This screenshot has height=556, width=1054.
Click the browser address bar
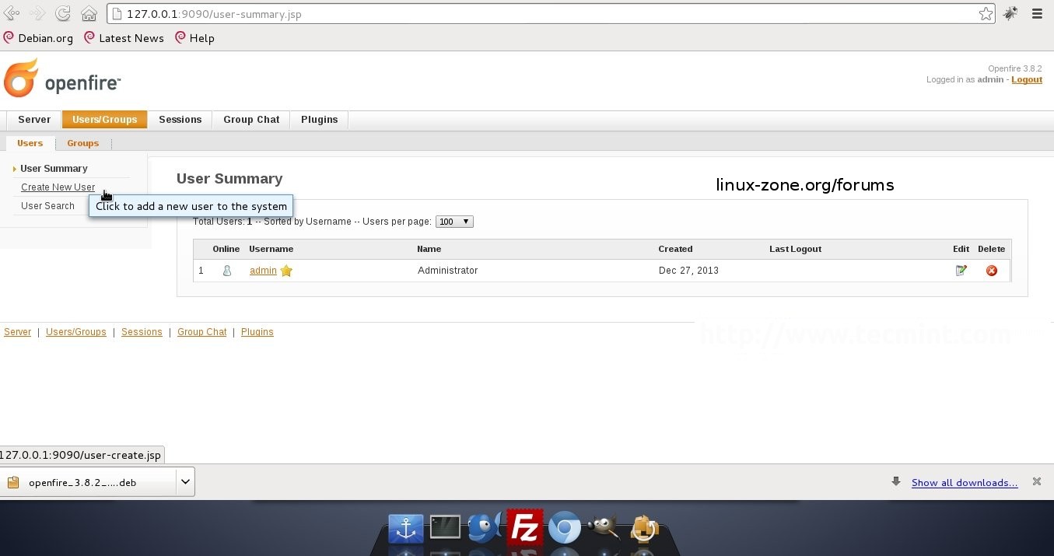tap(545, 14)
